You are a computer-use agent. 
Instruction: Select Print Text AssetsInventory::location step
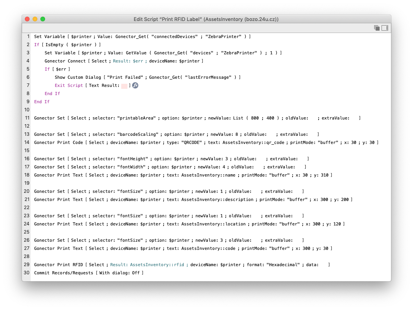pyautogui.click(x=189, y=224)
